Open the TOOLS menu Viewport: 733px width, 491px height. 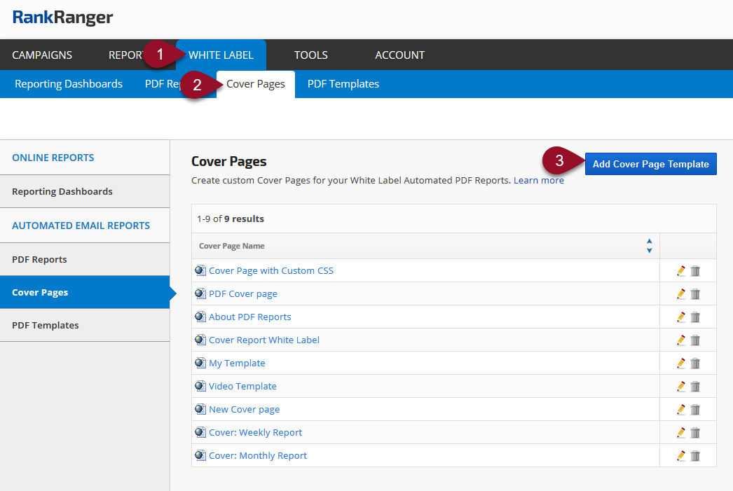[x=310, y=55]
